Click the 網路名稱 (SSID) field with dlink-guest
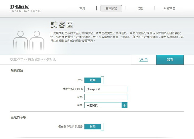 pyautogui.click(x=106, y=89)
